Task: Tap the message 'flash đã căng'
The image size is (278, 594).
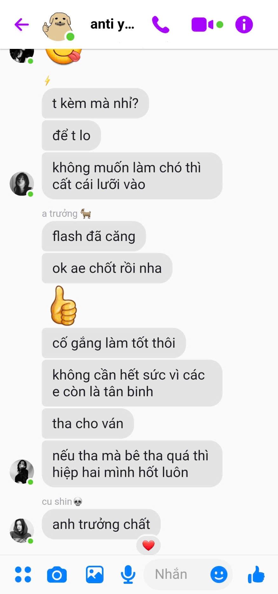Action: click(x=94, y=236)
